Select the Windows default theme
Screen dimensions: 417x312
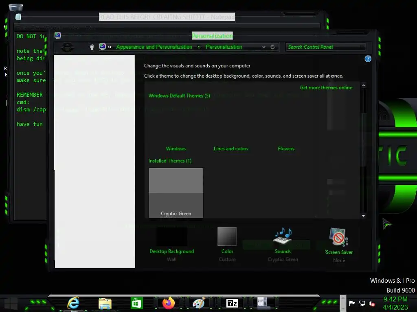click(x=176, y=149)
